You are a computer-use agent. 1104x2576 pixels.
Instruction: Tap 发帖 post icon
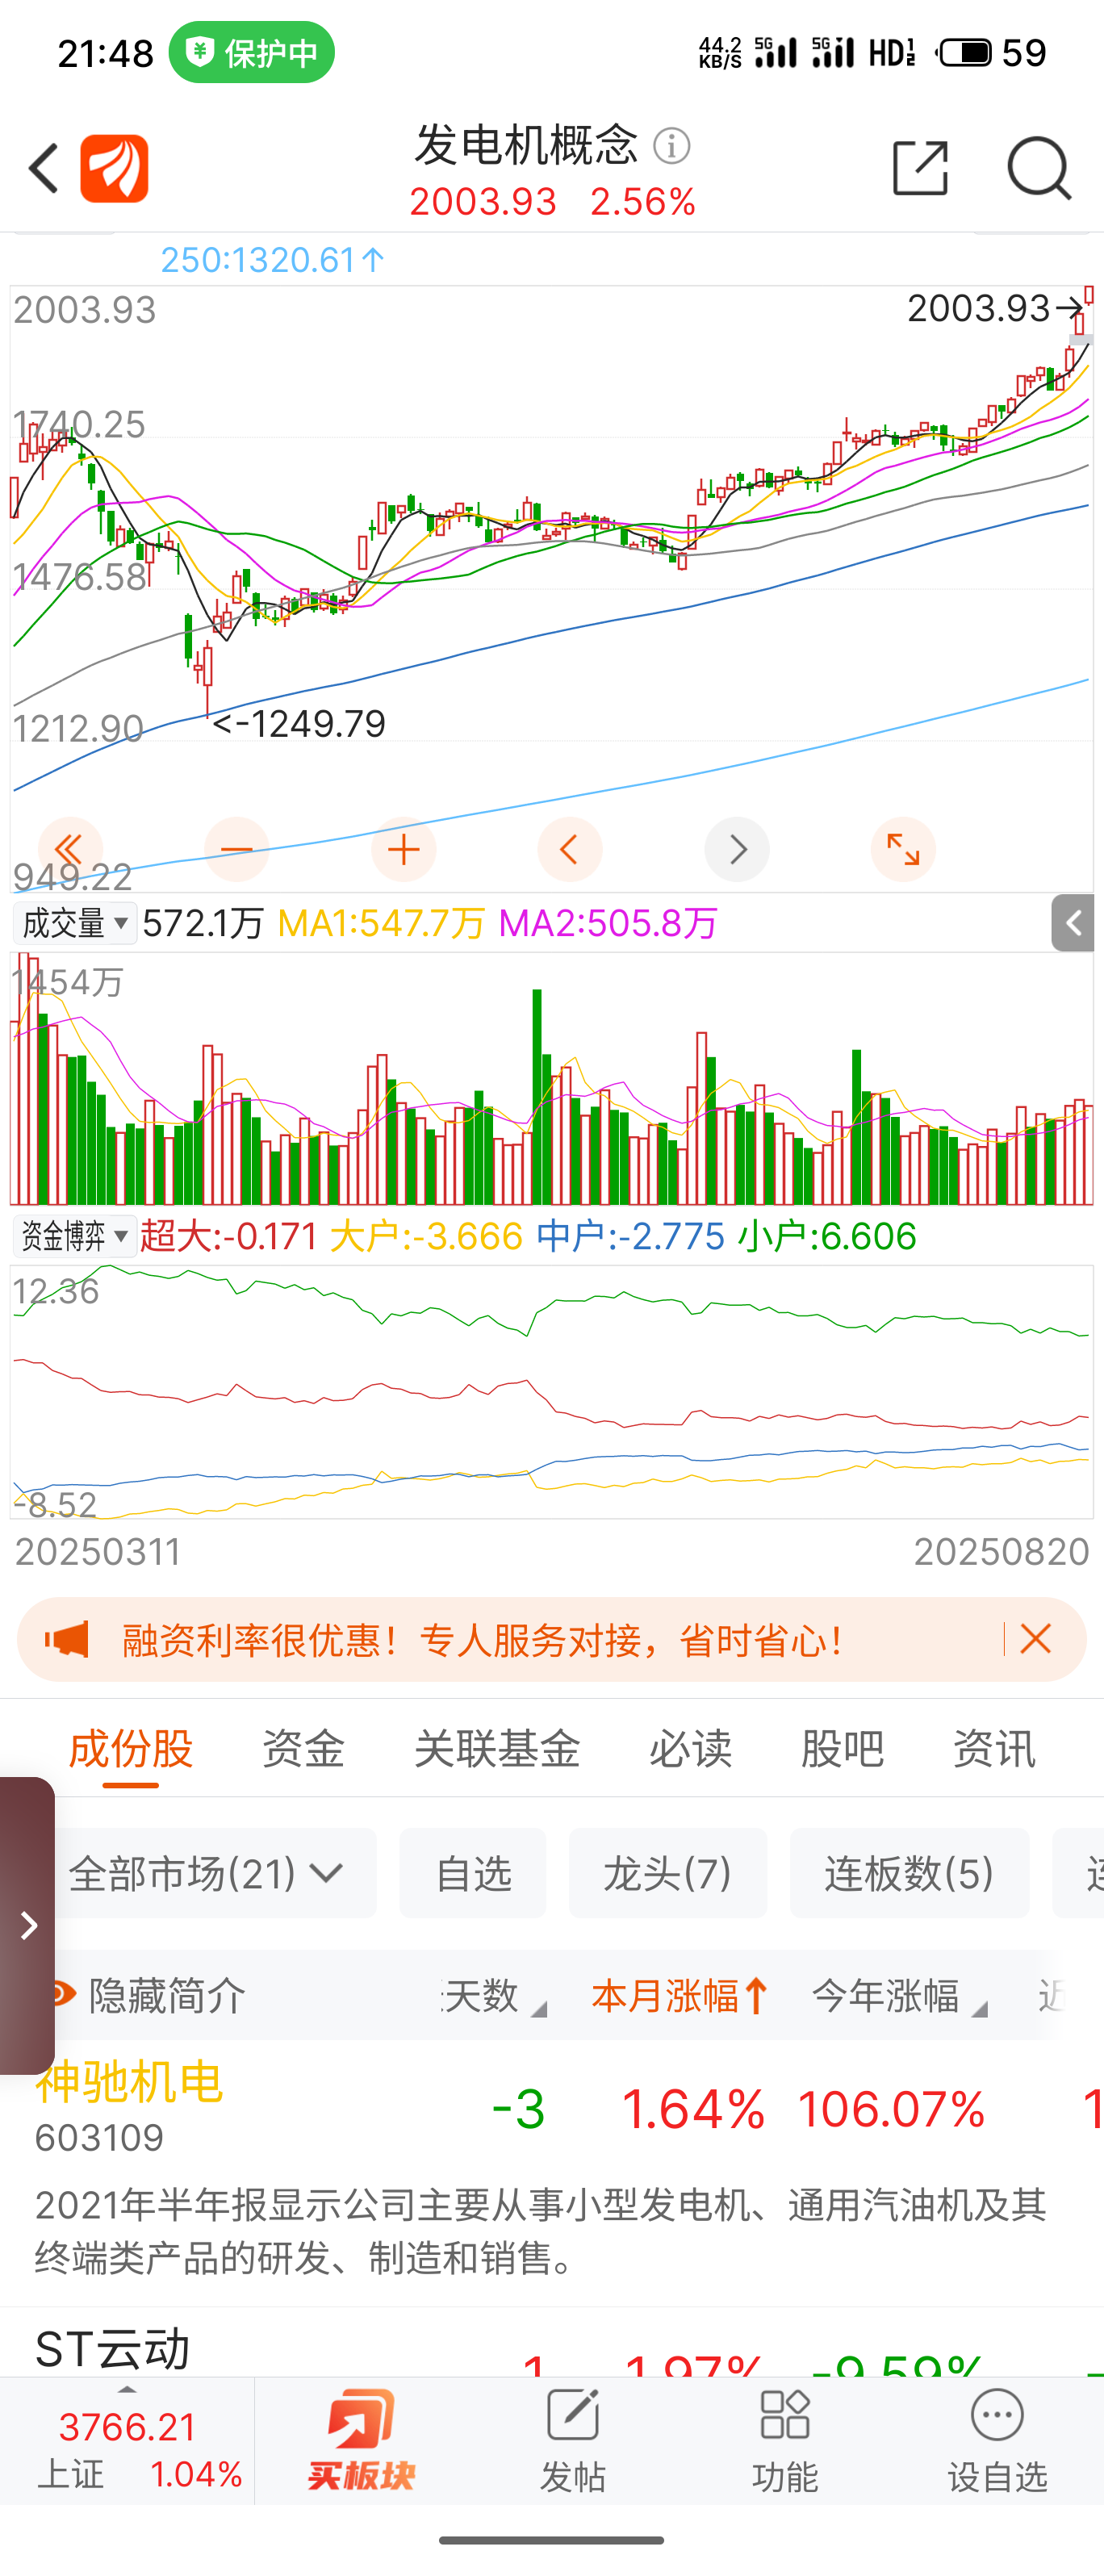pyautogui.click(x=573, y=2441)
